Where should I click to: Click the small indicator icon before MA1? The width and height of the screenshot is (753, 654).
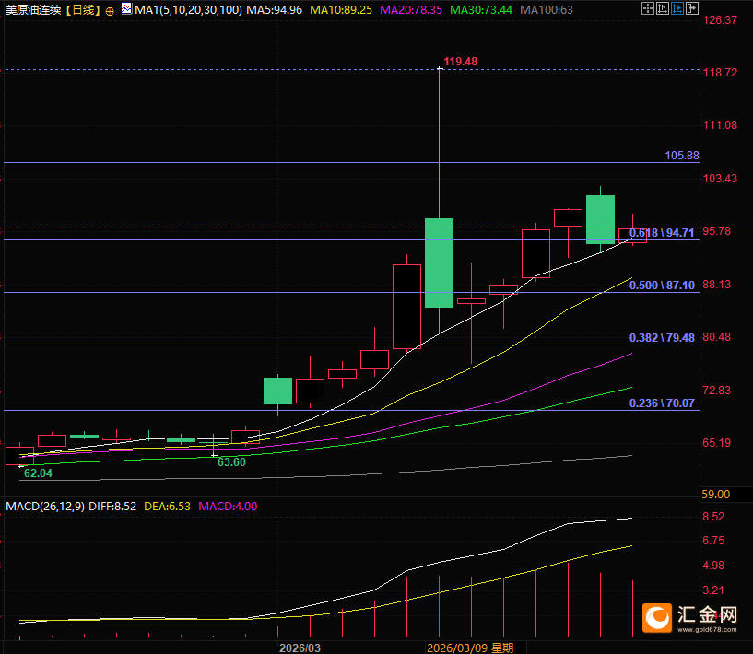[126, 9]
